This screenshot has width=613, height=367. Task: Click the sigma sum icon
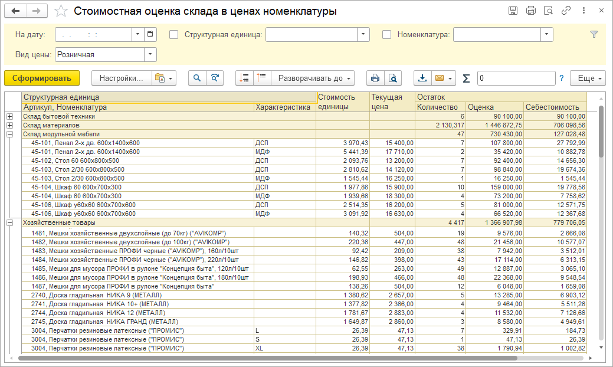coord(466,78)
